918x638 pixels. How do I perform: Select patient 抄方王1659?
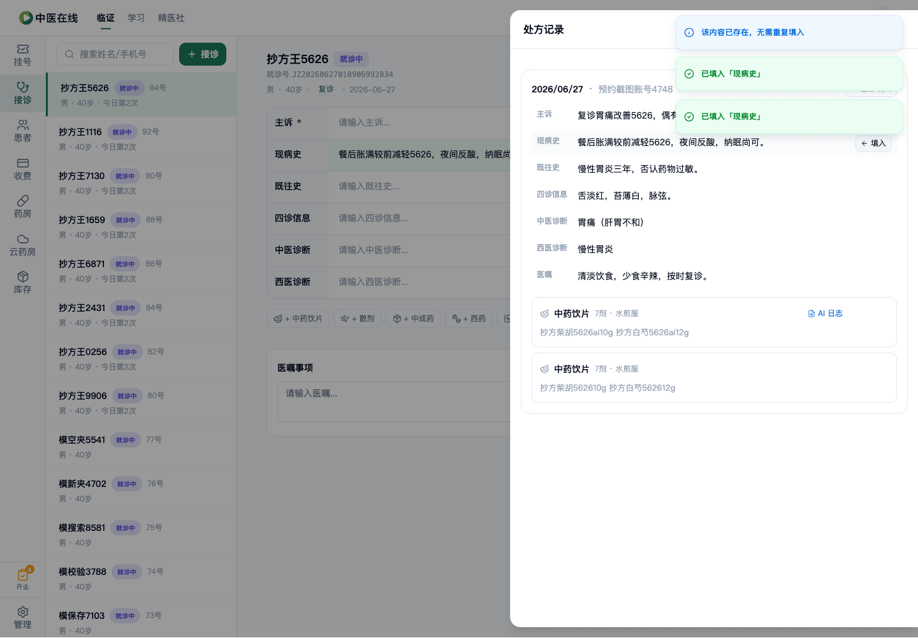pos(141,226)
